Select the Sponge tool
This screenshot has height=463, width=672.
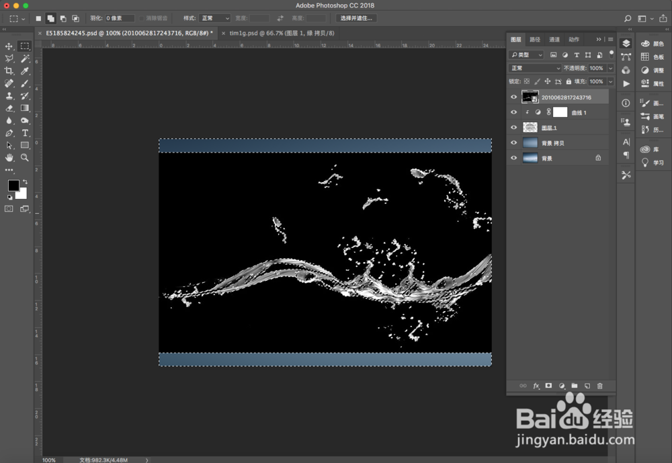[x=25, y=120]
